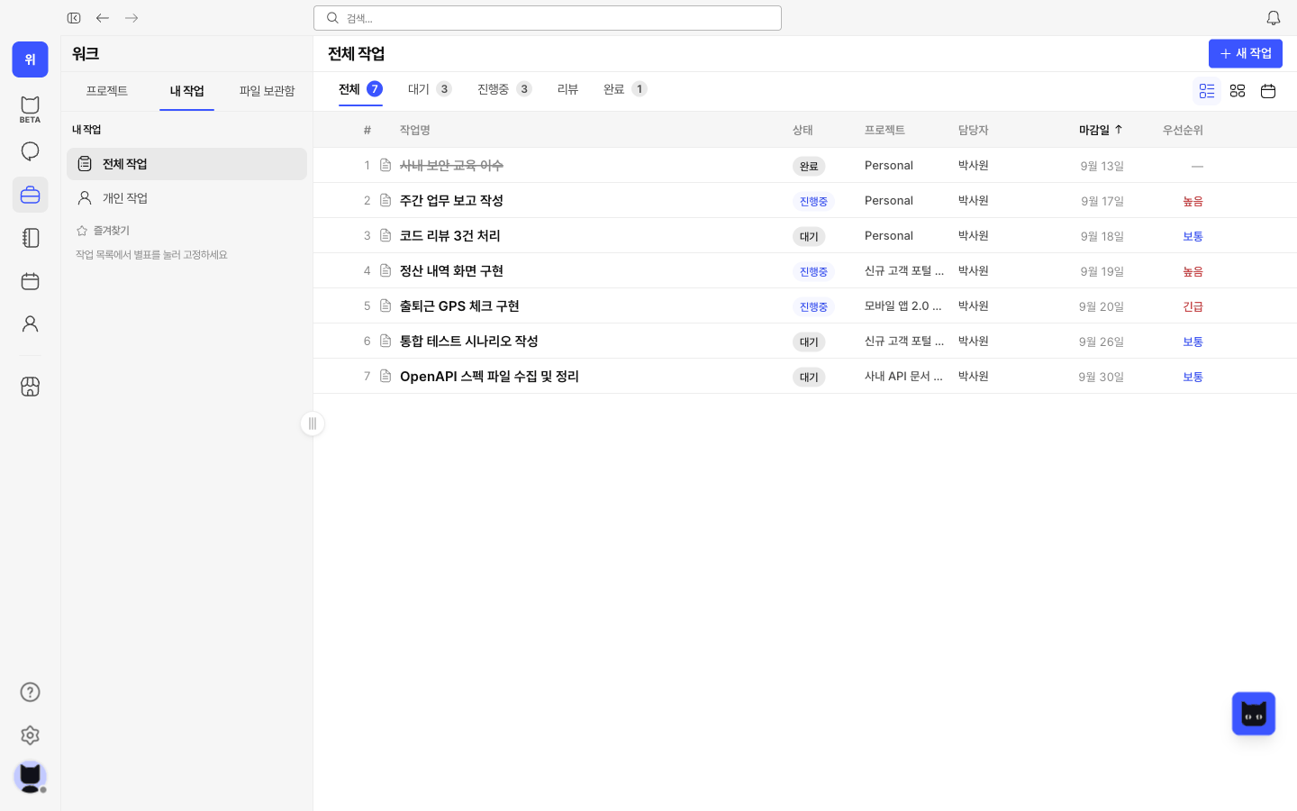Open the notebook icon in sidebar
The width and height of the screenshot is (1297, 811).
pyautogui.click(x=30, y=238)
